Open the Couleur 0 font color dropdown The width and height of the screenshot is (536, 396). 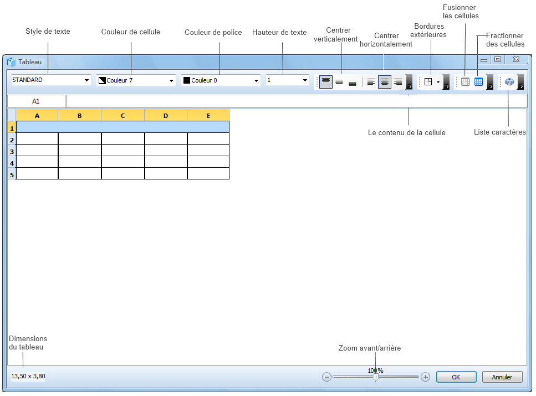(x=256, y=81)
